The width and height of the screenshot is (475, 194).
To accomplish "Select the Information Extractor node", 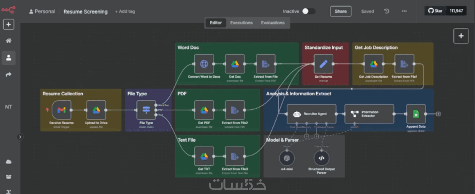I will coord(369,114).
